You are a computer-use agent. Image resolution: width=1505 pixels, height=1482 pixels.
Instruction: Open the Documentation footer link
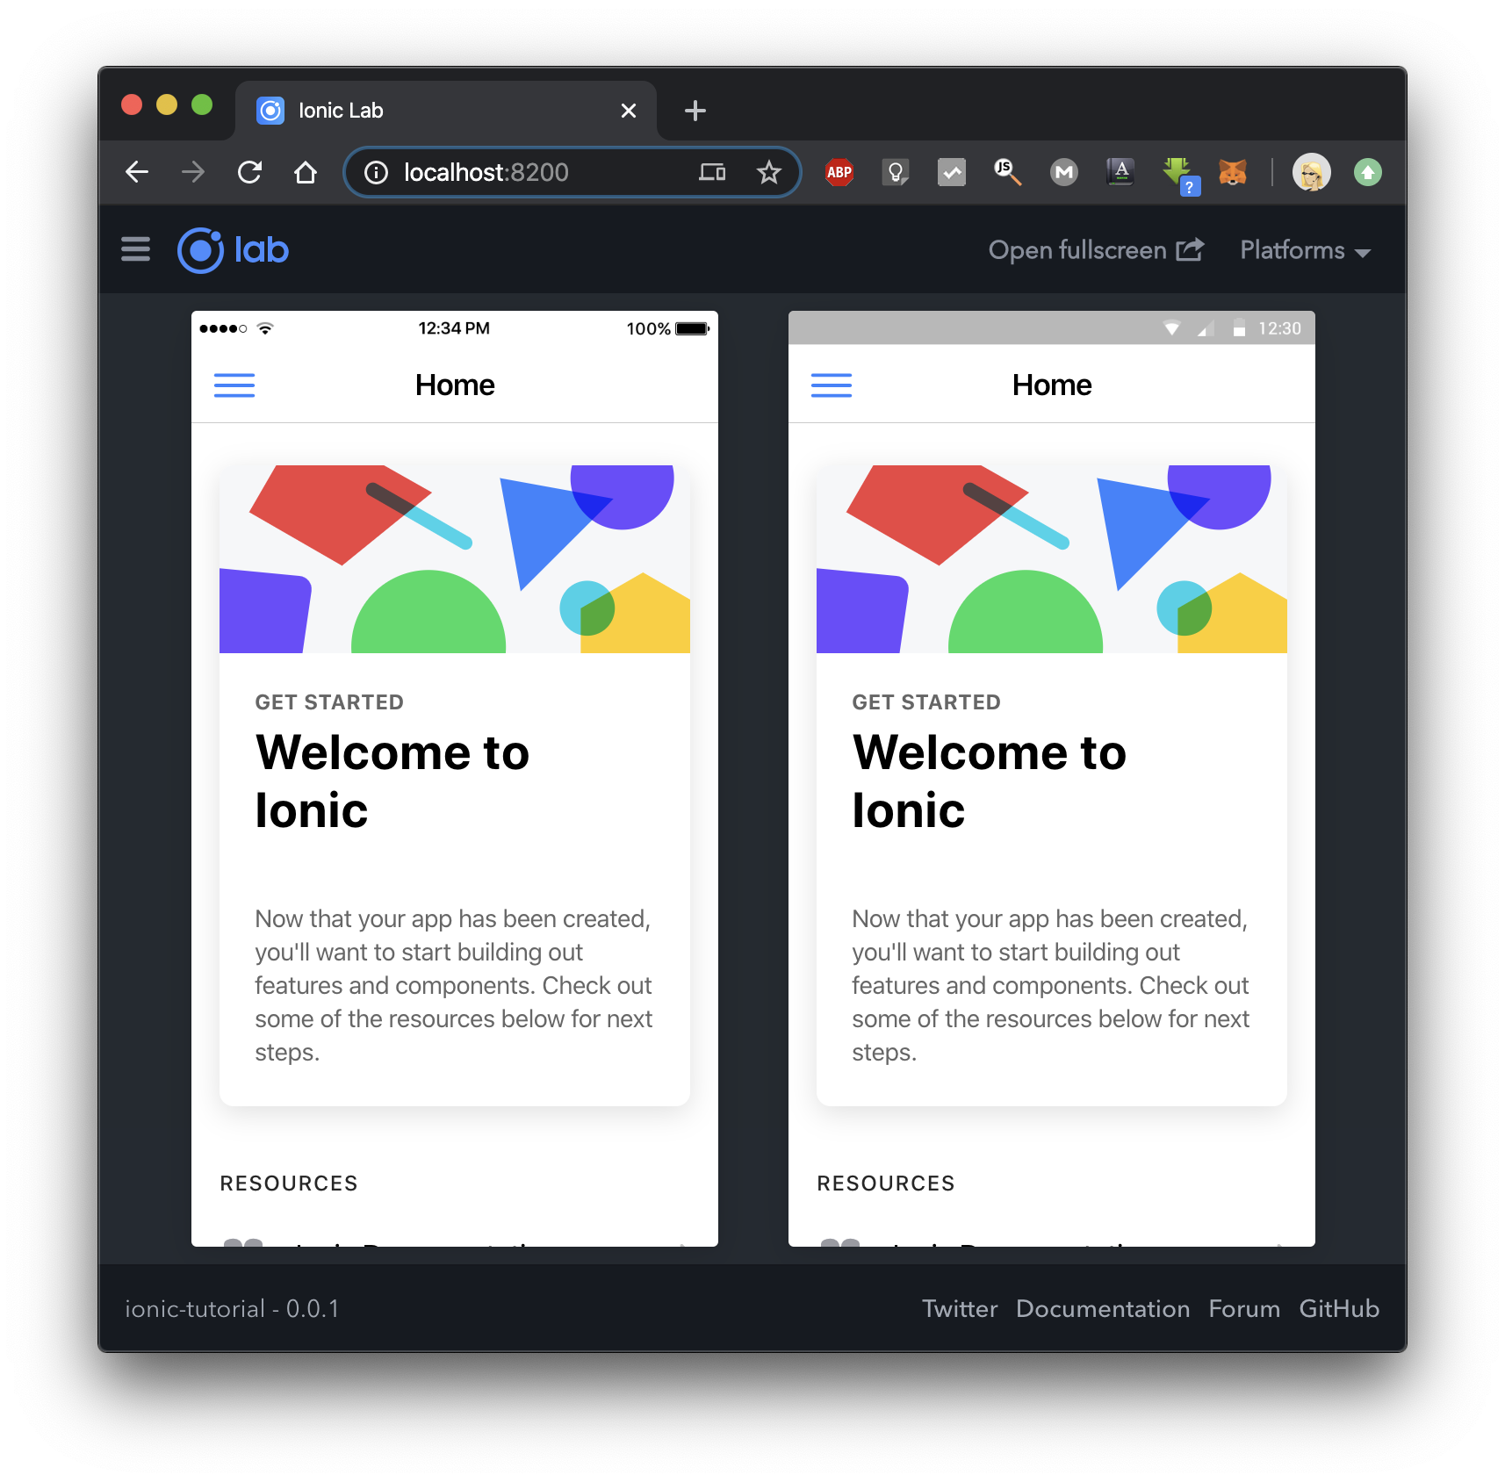[1103, 1309]
